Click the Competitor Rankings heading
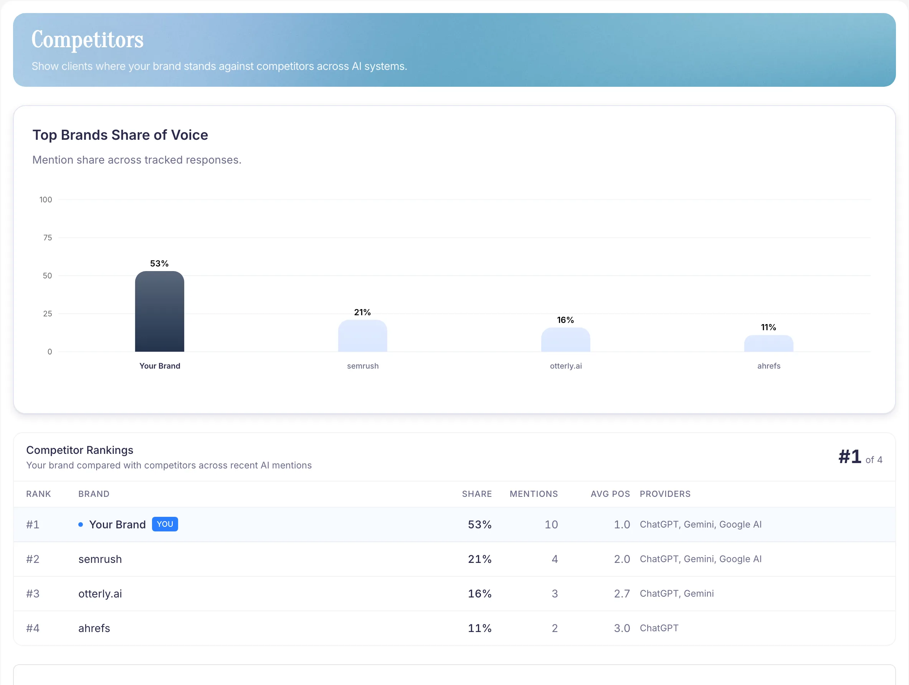The width and height of the screenshot is (909, 685). pyautogui.click(x=80, y=450)
